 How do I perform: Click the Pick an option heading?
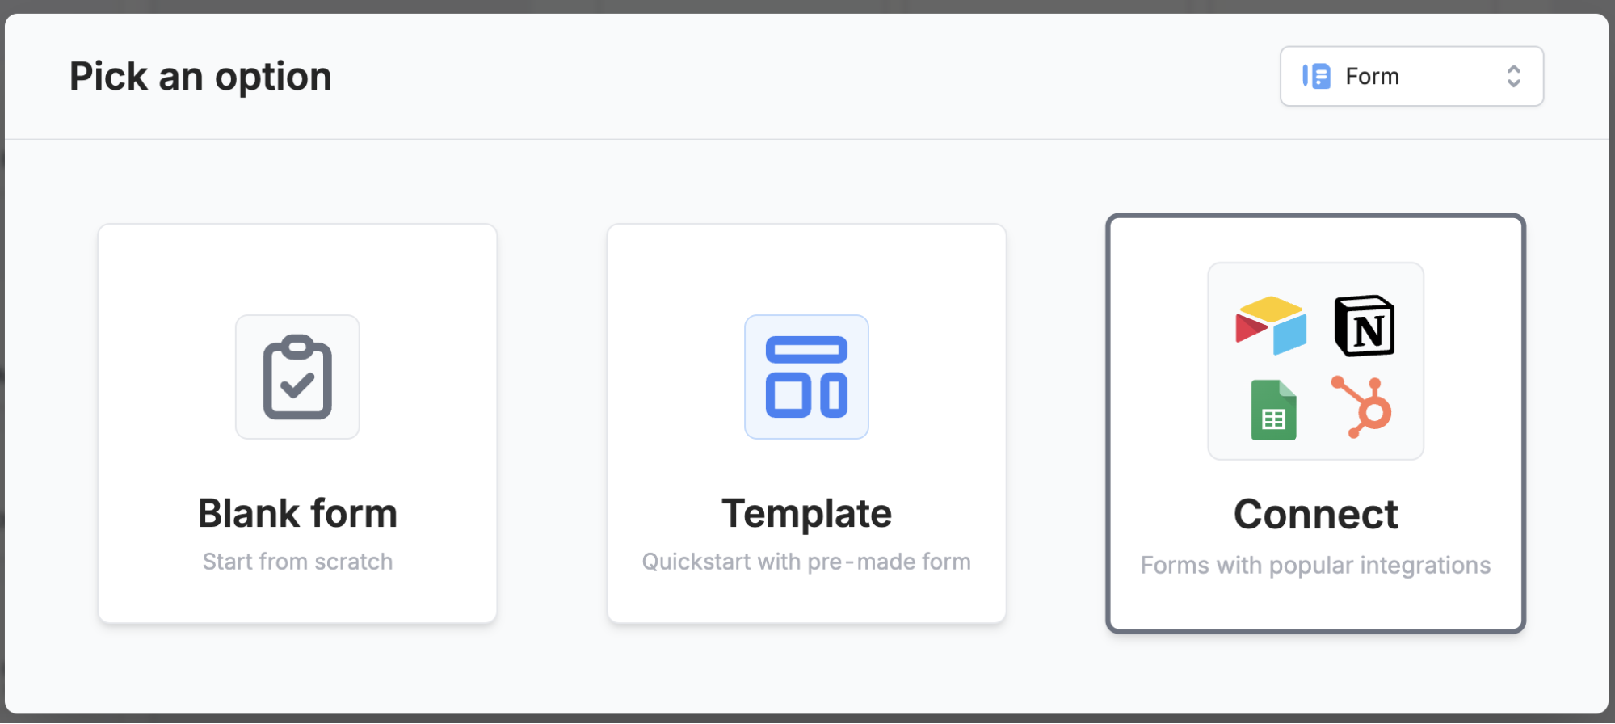click(x=200, y=76)
